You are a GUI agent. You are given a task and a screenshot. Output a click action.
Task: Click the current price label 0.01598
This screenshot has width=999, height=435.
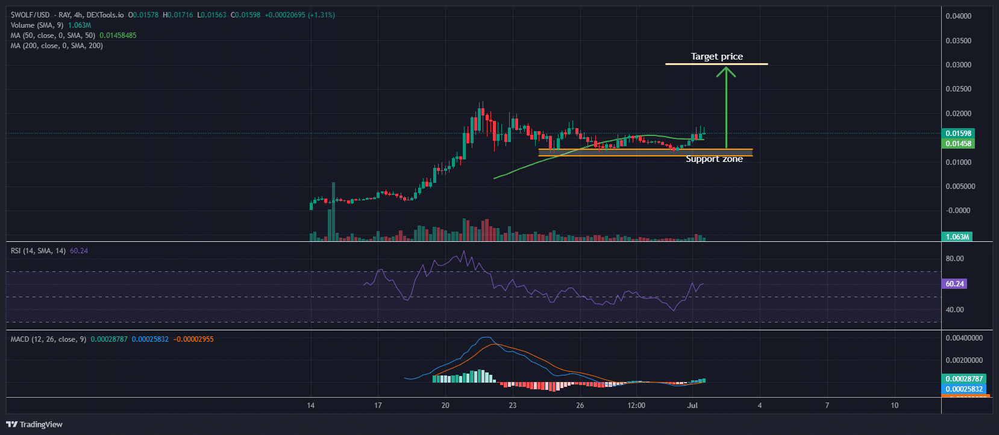[958, 134]
